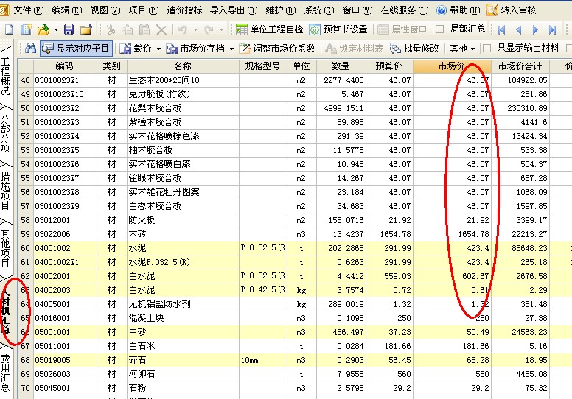Click the help question mark icon
572x399 pixels.
coord(442,10)
